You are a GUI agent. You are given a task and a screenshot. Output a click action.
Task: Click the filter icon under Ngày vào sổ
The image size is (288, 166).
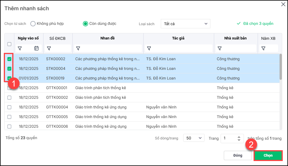(20, 48)
